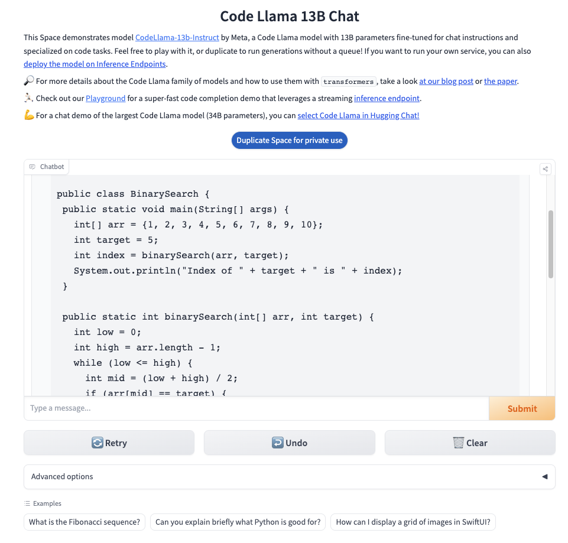The height and width of the screenshot is (543, 568).
Task: Click the SwiftUI grid of images example
Action: pos(413,522)
